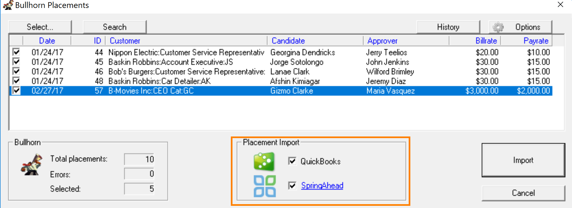Click approver Maria Vasquez

pos(391,91)
